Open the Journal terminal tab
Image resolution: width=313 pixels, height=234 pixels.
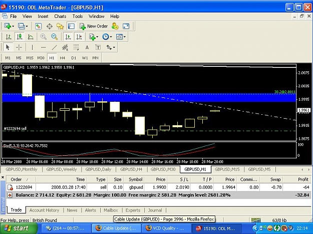point(155,211)
